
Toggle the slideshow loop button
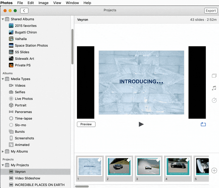[203, 124]
